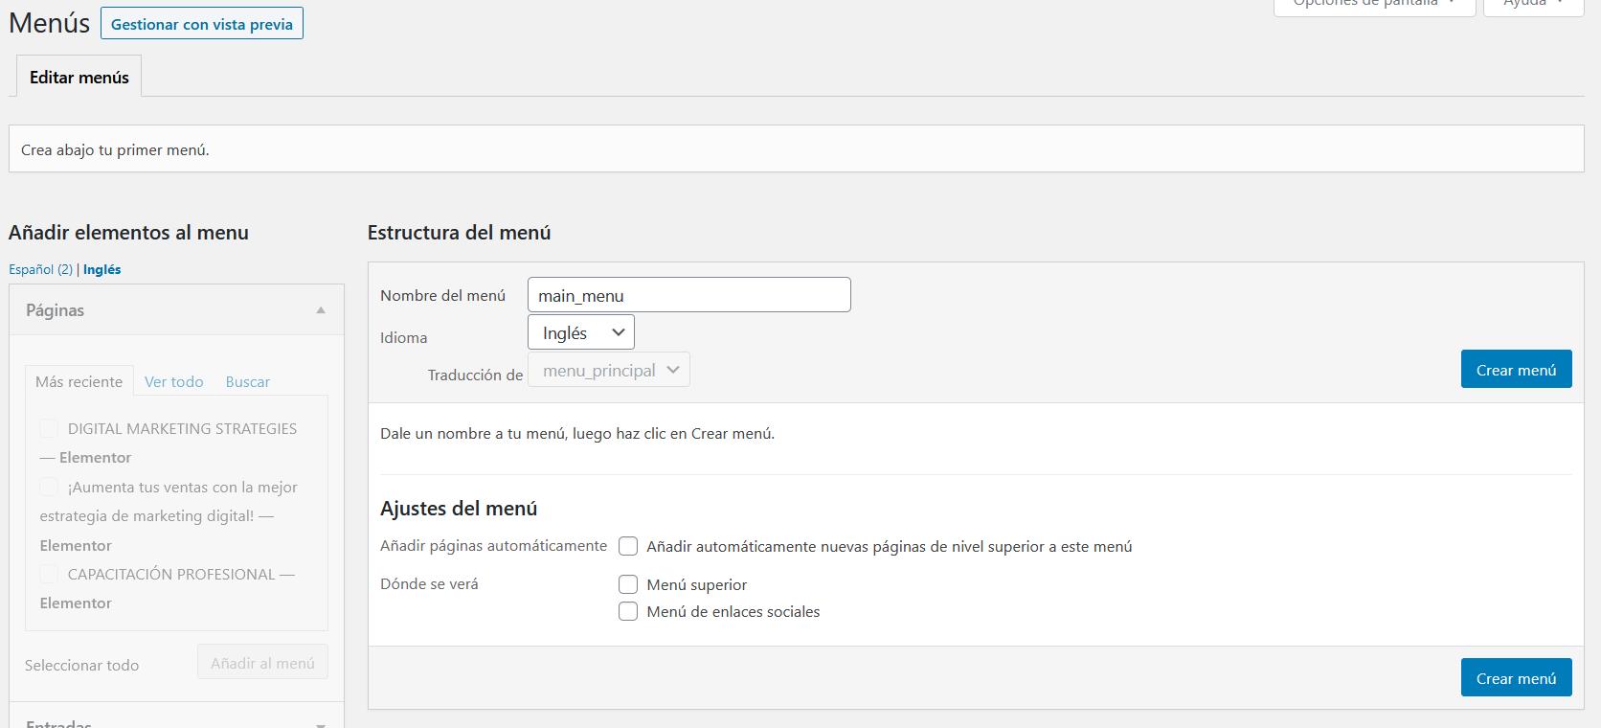This screenshot has width=1601, height=728.
Task: Open Opciones de pantalla dropdown
Action: point(1373,5)
